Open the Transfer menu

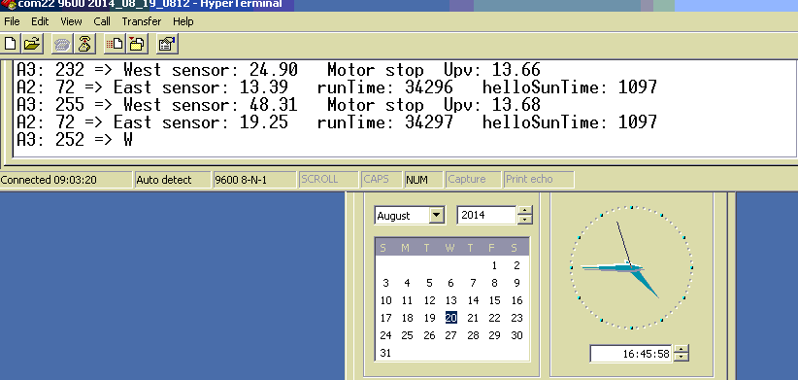142,21
